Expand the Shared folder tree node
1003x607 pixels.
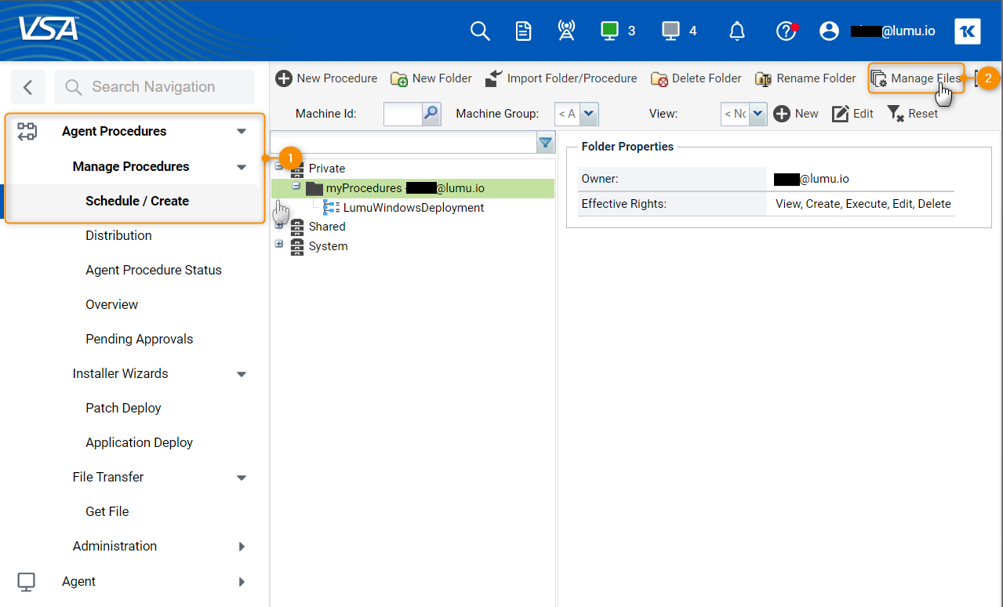[279, 225]
